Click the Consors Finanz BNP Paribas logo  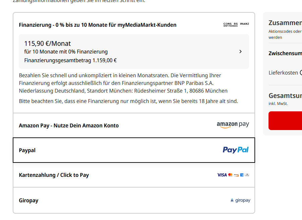236,24
